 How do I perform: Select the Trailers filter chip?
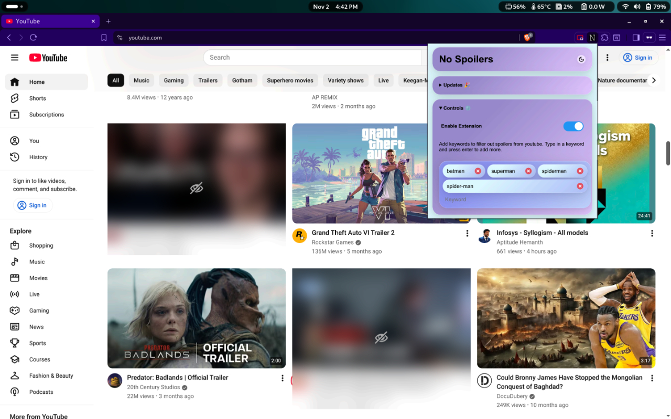[208, 81]
